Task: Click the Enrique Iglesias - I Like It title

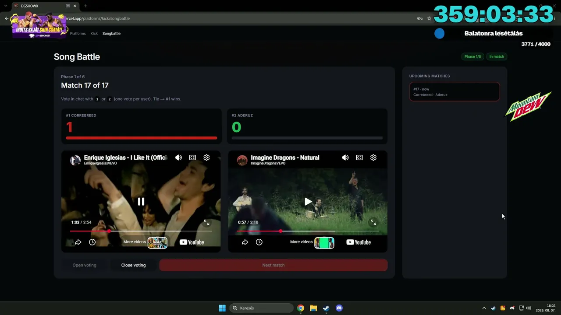Action: pyautogui.click(x=126, y=157)
